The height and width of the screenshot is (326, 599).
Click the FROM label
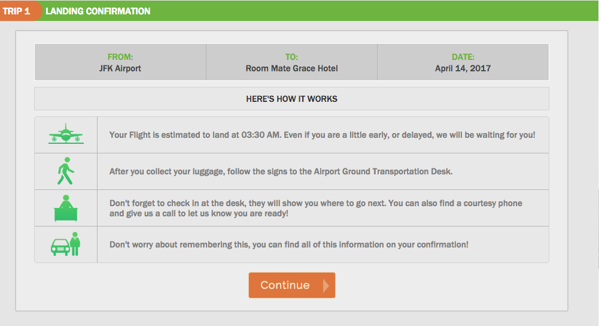[120, 57]
